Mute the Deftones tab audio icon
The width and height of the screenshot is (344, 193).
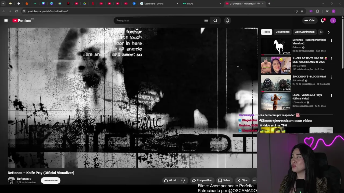click(259, 4)
